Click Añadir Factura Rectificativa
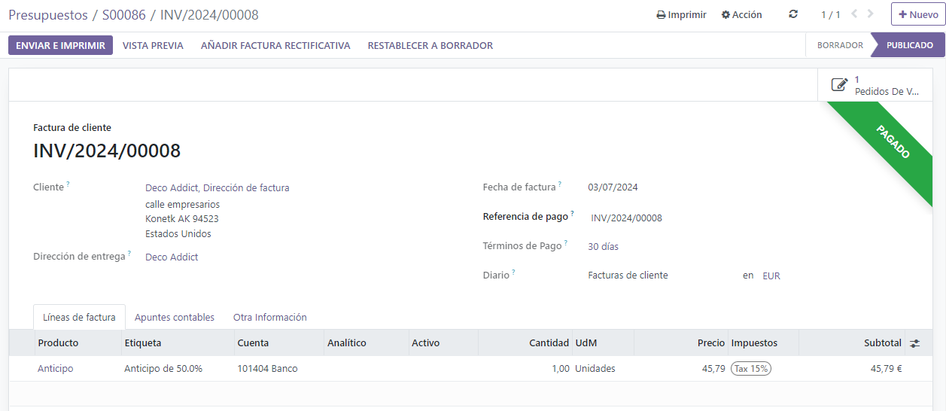The width and height of the screenshot is (946, 411). (275, 45)
